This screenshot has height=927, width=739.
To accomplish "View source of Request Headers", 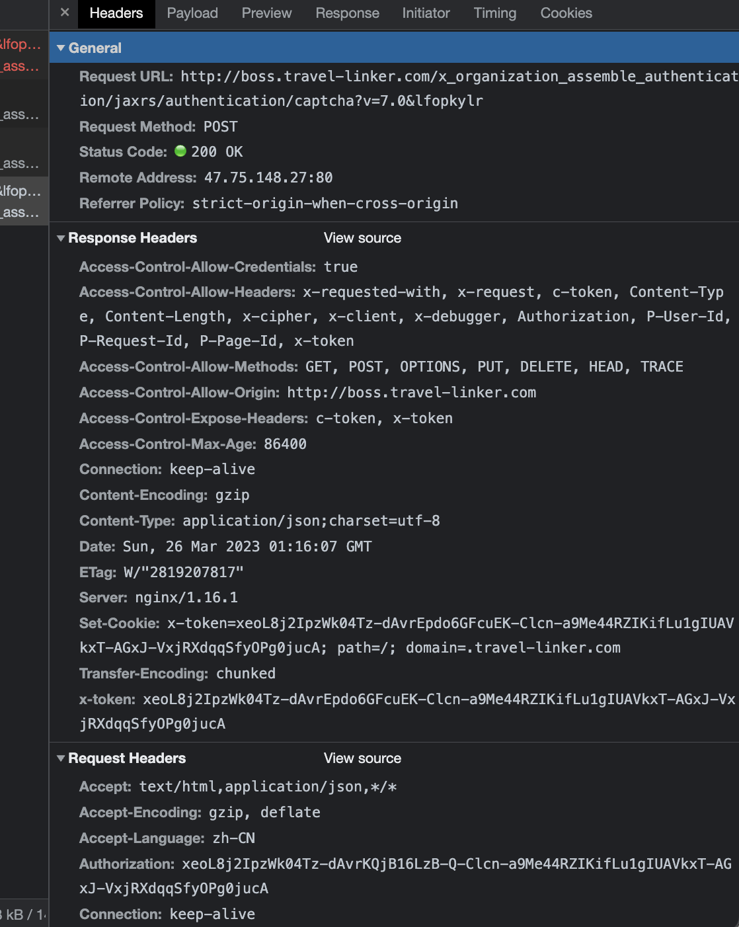I will (x=362, y=758).
